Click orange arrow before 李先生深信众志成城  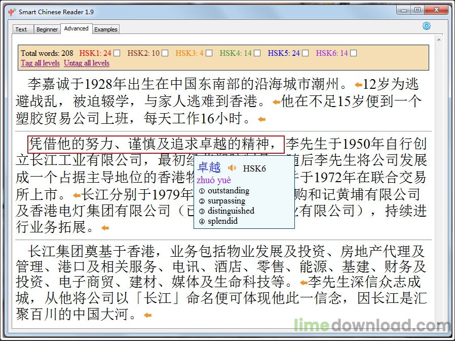click(304, 282)
